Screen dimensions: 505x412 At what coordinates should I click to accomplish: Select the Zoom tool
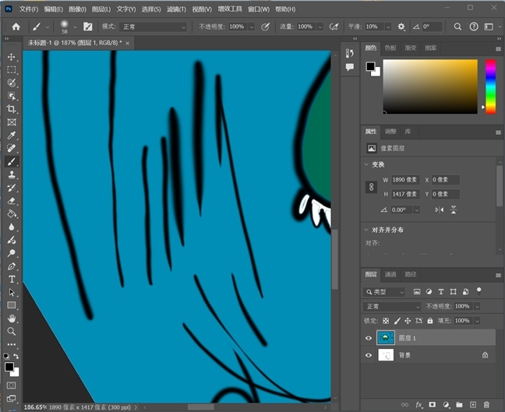coord(12,331)
